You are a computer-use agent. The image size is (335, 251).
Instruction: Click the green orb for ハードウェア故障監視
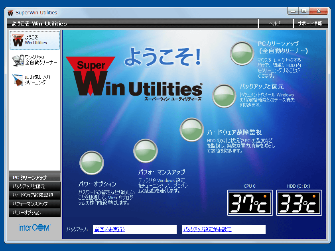[x=192, y=130]
